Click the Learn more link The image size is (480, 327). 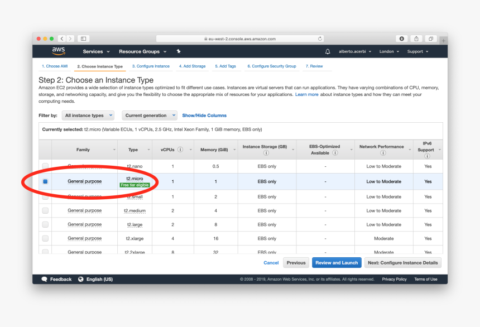[x=306, y=94]
